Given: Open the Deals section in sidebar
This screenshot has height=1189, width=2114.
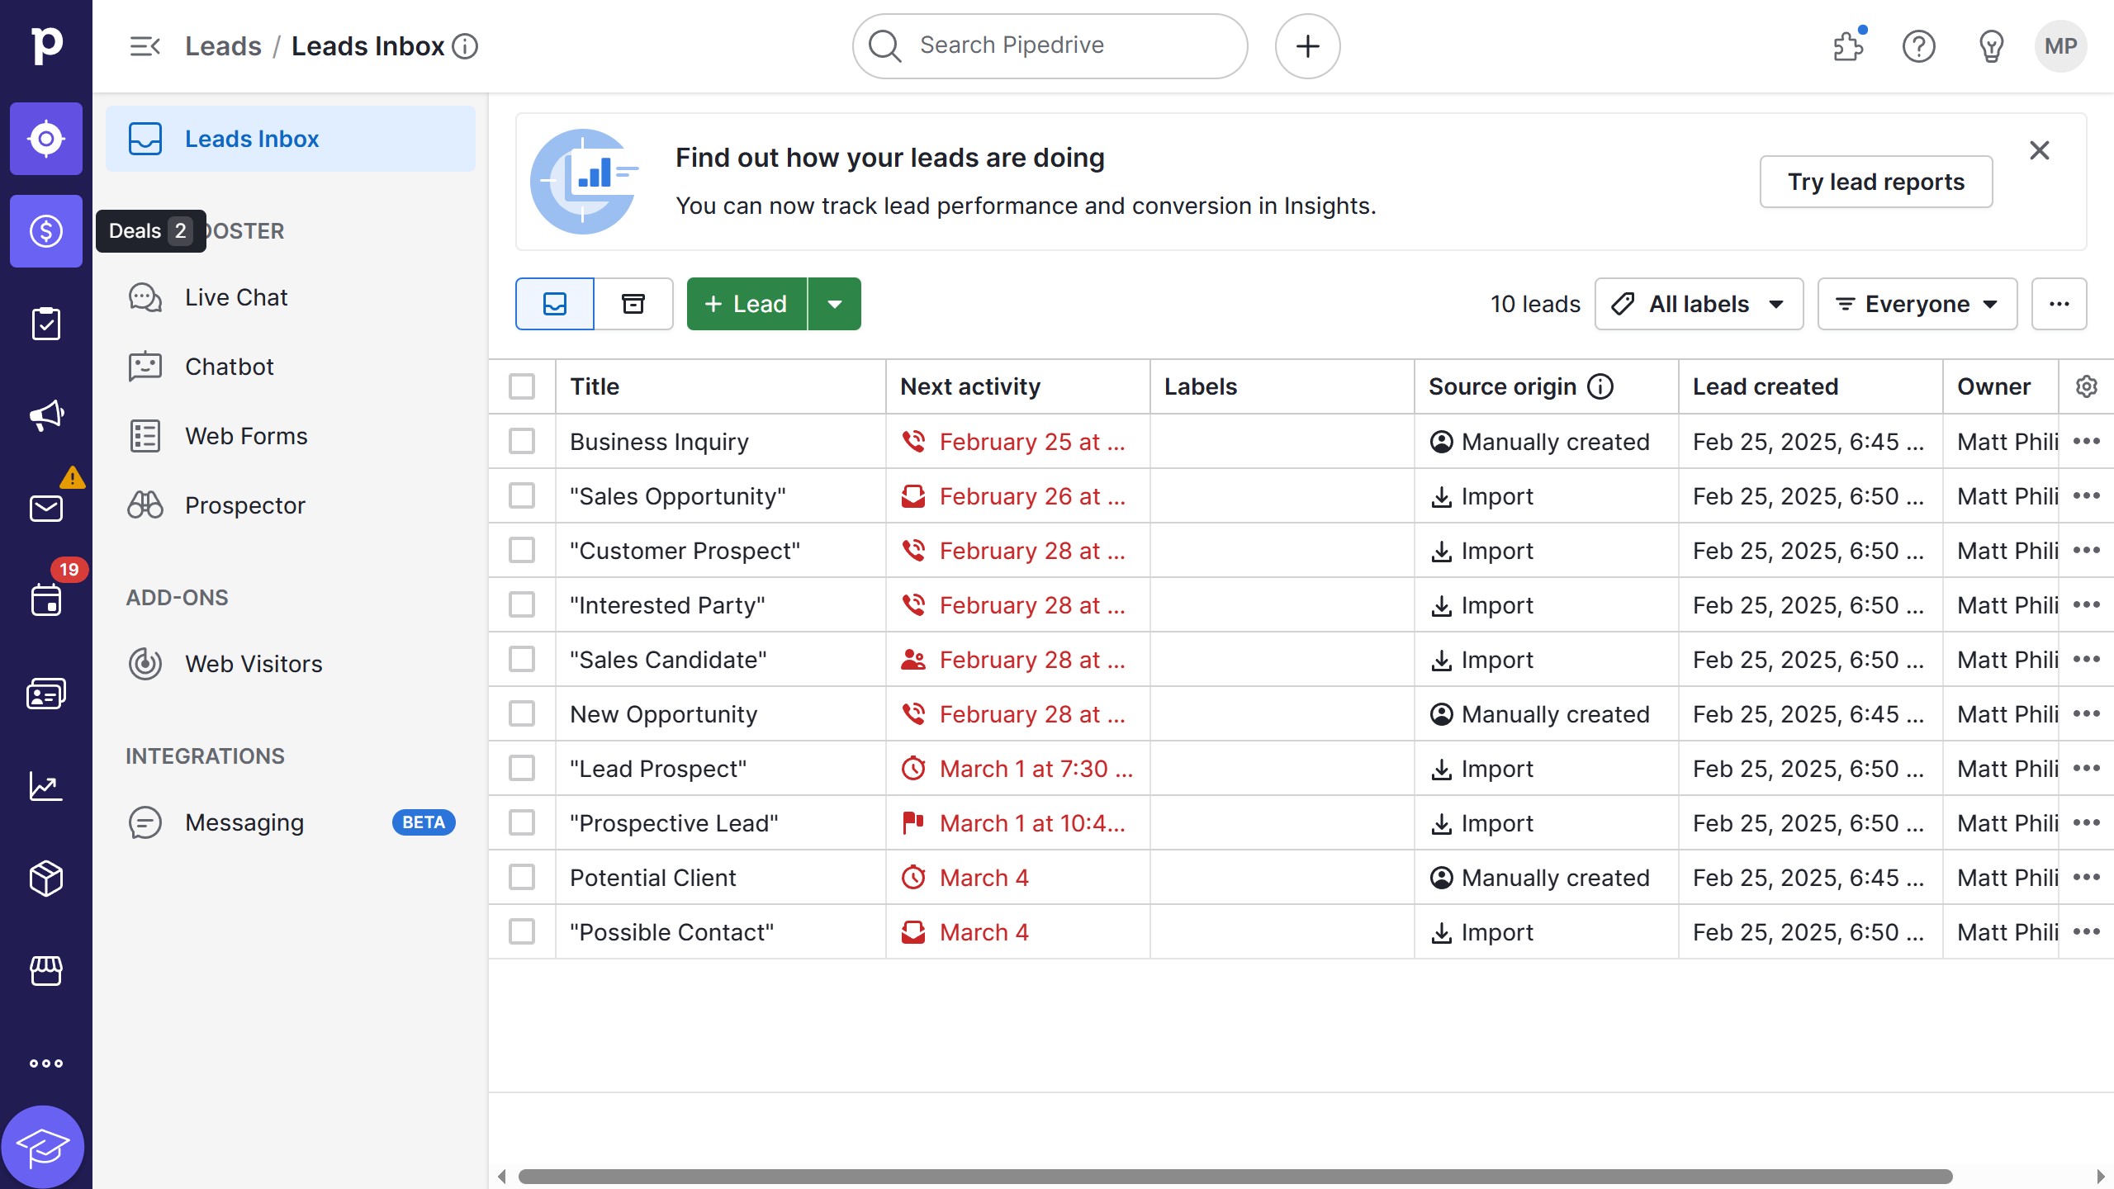Looking at the screenshot, I should 46,231.
